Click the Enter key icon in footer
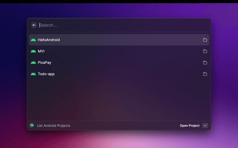 (205, 125)
